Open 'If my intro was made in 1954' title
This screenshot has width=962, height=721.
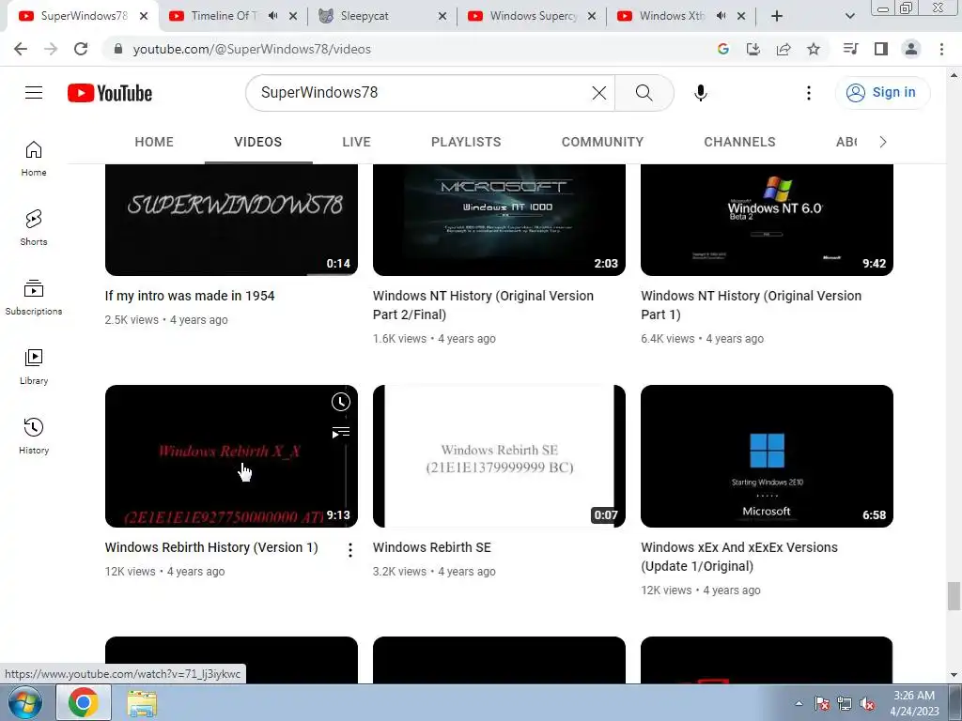(190, 296)
